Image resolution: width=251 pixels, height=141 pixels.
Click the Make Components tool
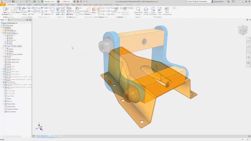click(167, 11)
